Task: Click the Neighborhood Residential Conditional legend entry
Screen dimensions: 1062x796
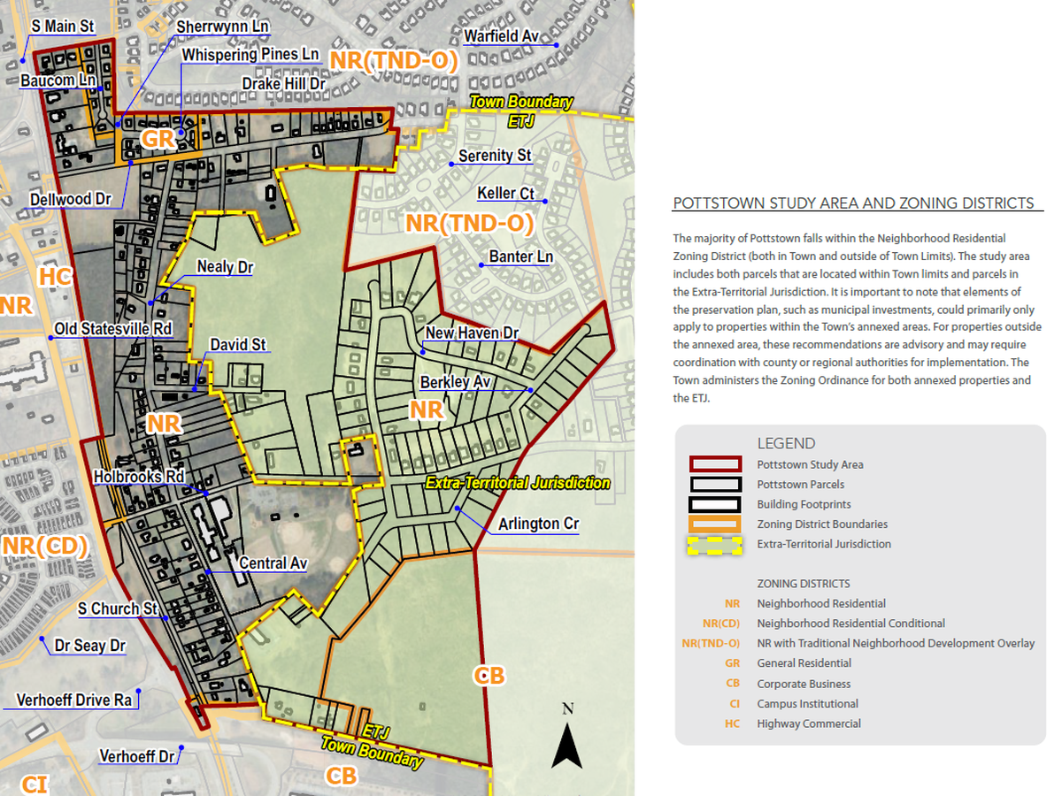Action: coord(850,624)
